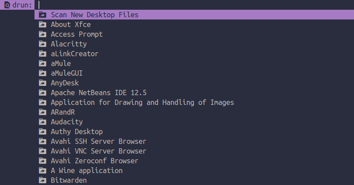354x185 pixels.
Task: Open aLinkCreator from the list
Action: tap(194, 54)
